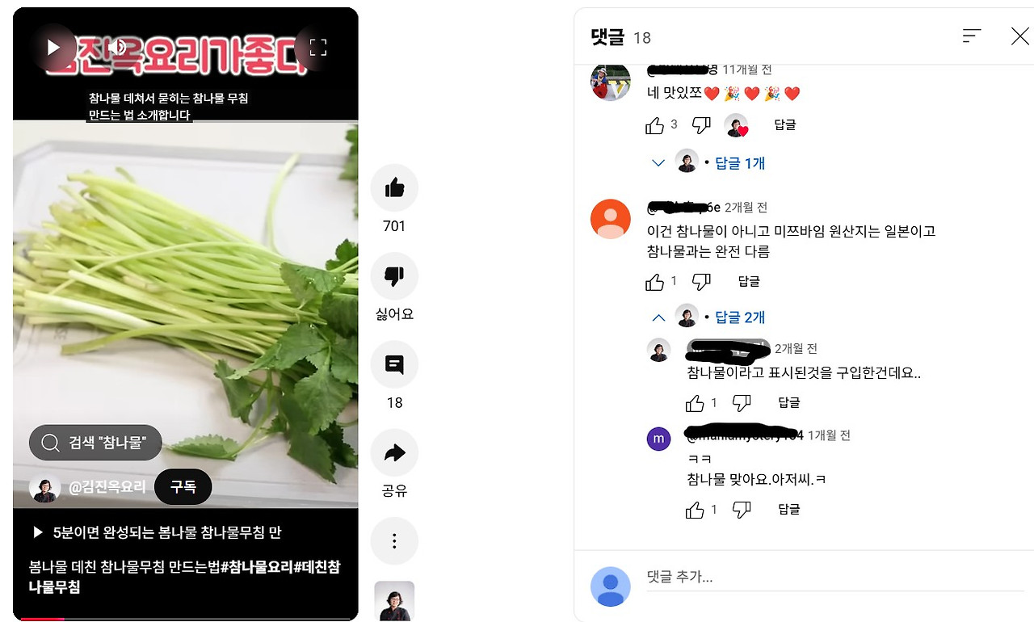Open the three-dot more options menu
The width and height of the screenshot is (1034, 622).
tap(394, 541)
